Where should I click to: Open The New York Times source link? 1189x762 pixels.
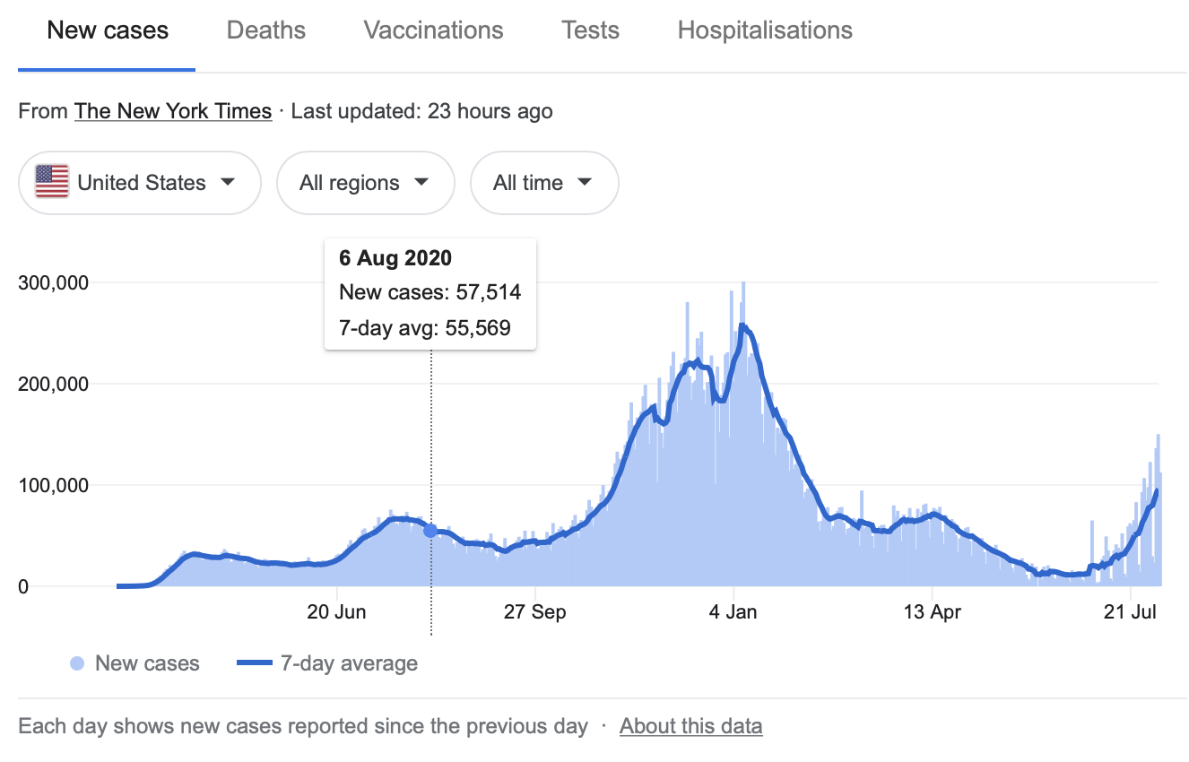[173, 111]
